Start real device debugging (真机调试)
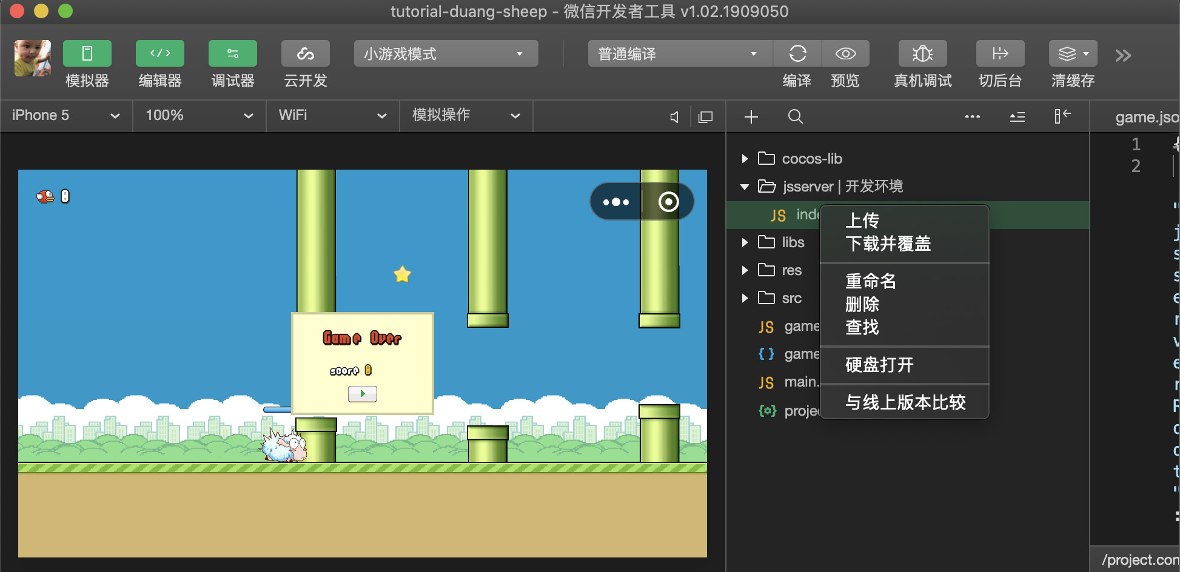 pyautogui.click(x=922, y=54)
